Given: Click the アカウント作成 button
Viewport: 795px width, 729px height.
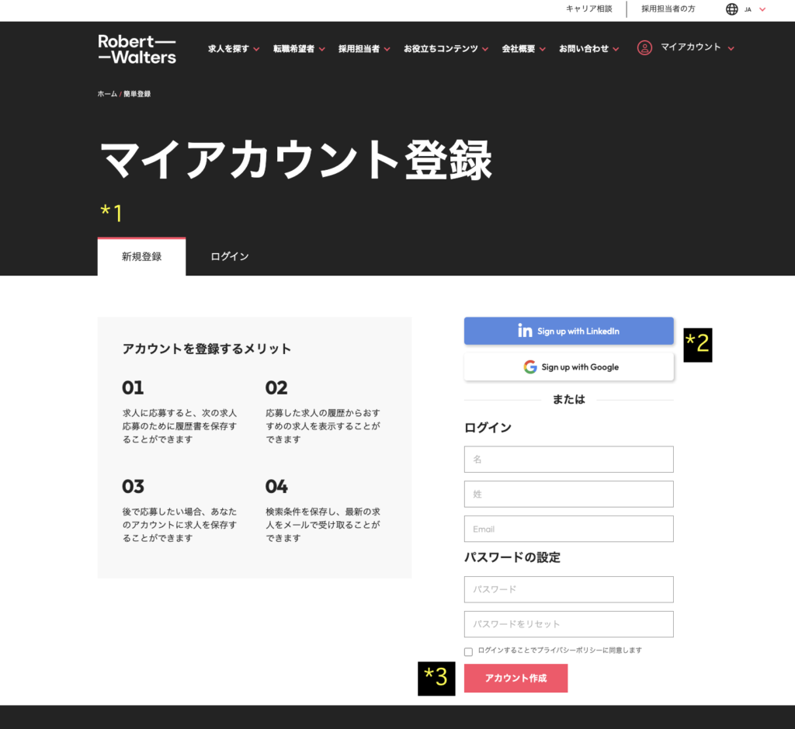Looking at the screenshot, I should 516,679.
